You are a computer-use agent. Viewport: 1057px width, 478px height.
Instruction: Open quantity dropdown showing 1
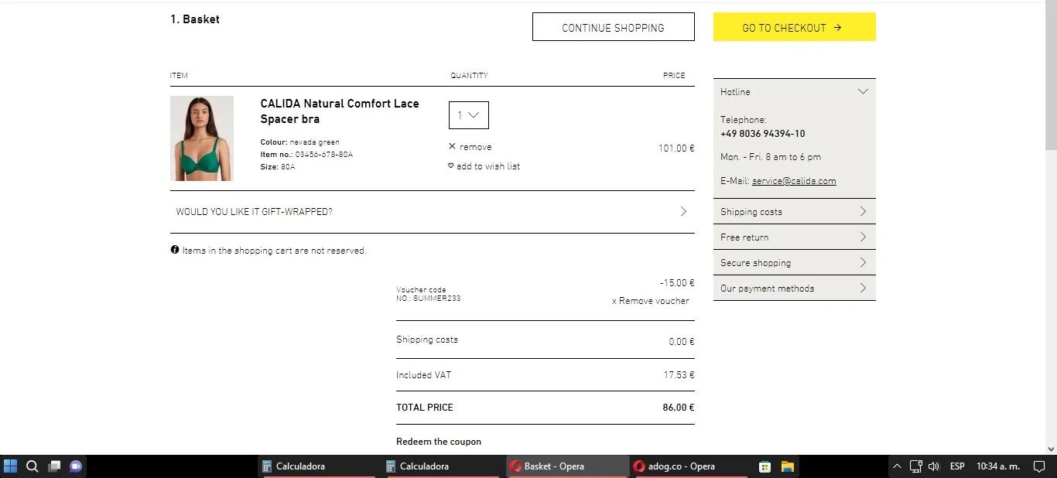[469, 115]
